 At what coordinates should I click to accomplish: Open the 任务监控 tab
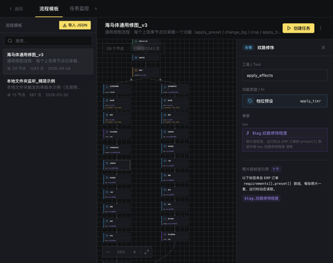79,9
